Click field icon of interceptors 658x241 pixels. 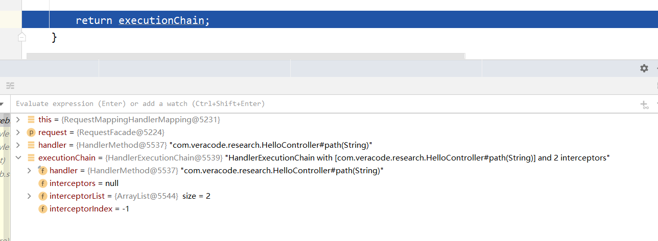coord(43,183)
